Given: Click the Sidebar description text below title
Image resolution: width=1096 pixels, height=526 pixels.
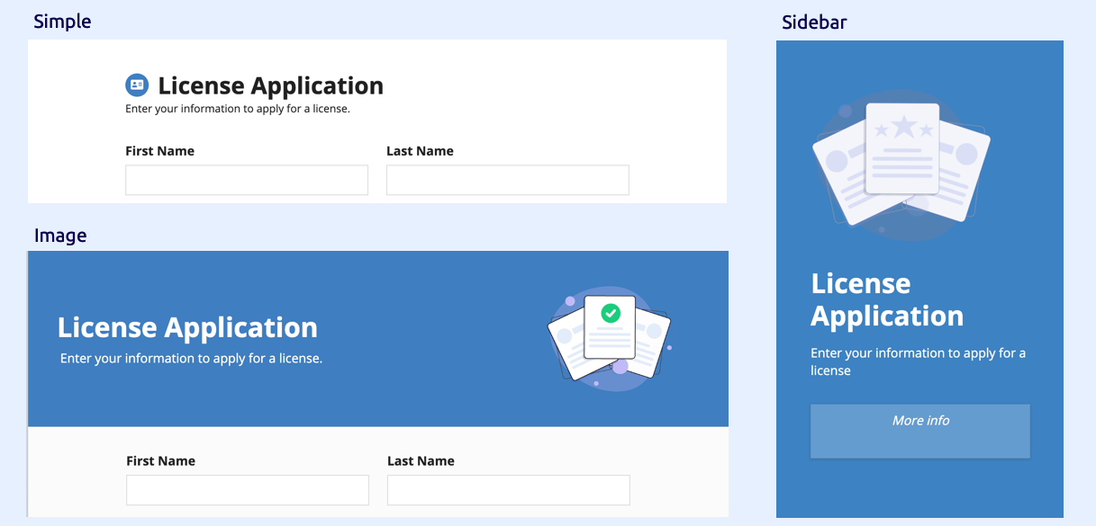Looking at the screenshot, I should [x=918, y=361].
